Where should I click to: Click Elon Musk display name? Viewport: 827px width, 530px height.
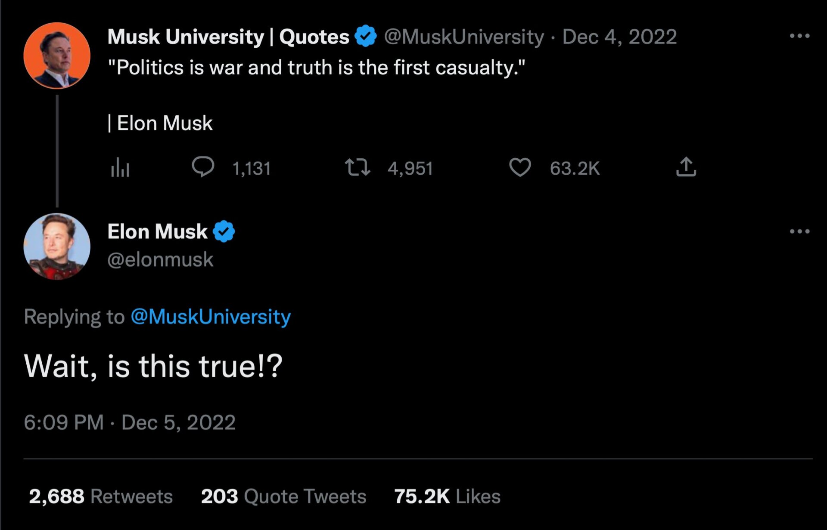[x=157, y=231]
